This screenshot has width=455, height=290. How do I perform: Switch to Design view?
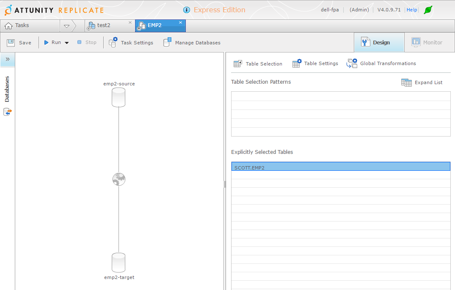click(379, 42)
